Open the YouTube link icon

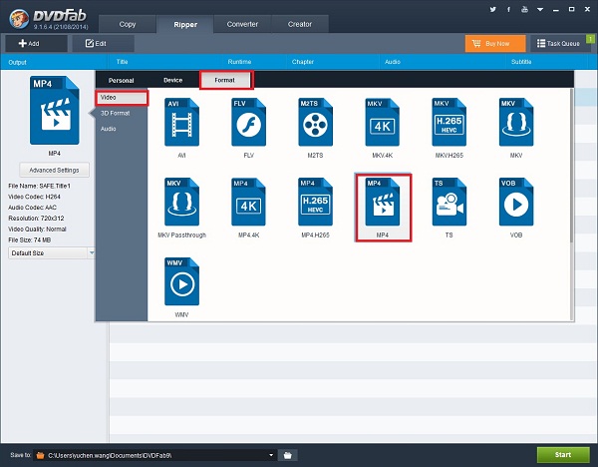(x=524, y=9)
